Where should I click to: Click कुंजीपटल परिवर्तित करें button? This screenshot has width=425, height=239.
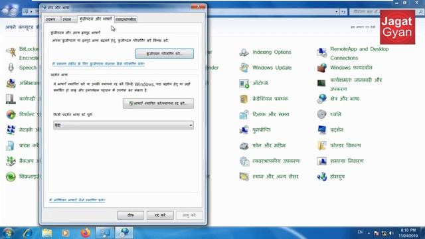(x=165, y=54)
